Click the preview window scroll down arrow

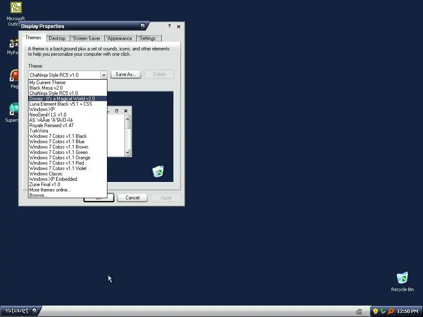point(128,153)
